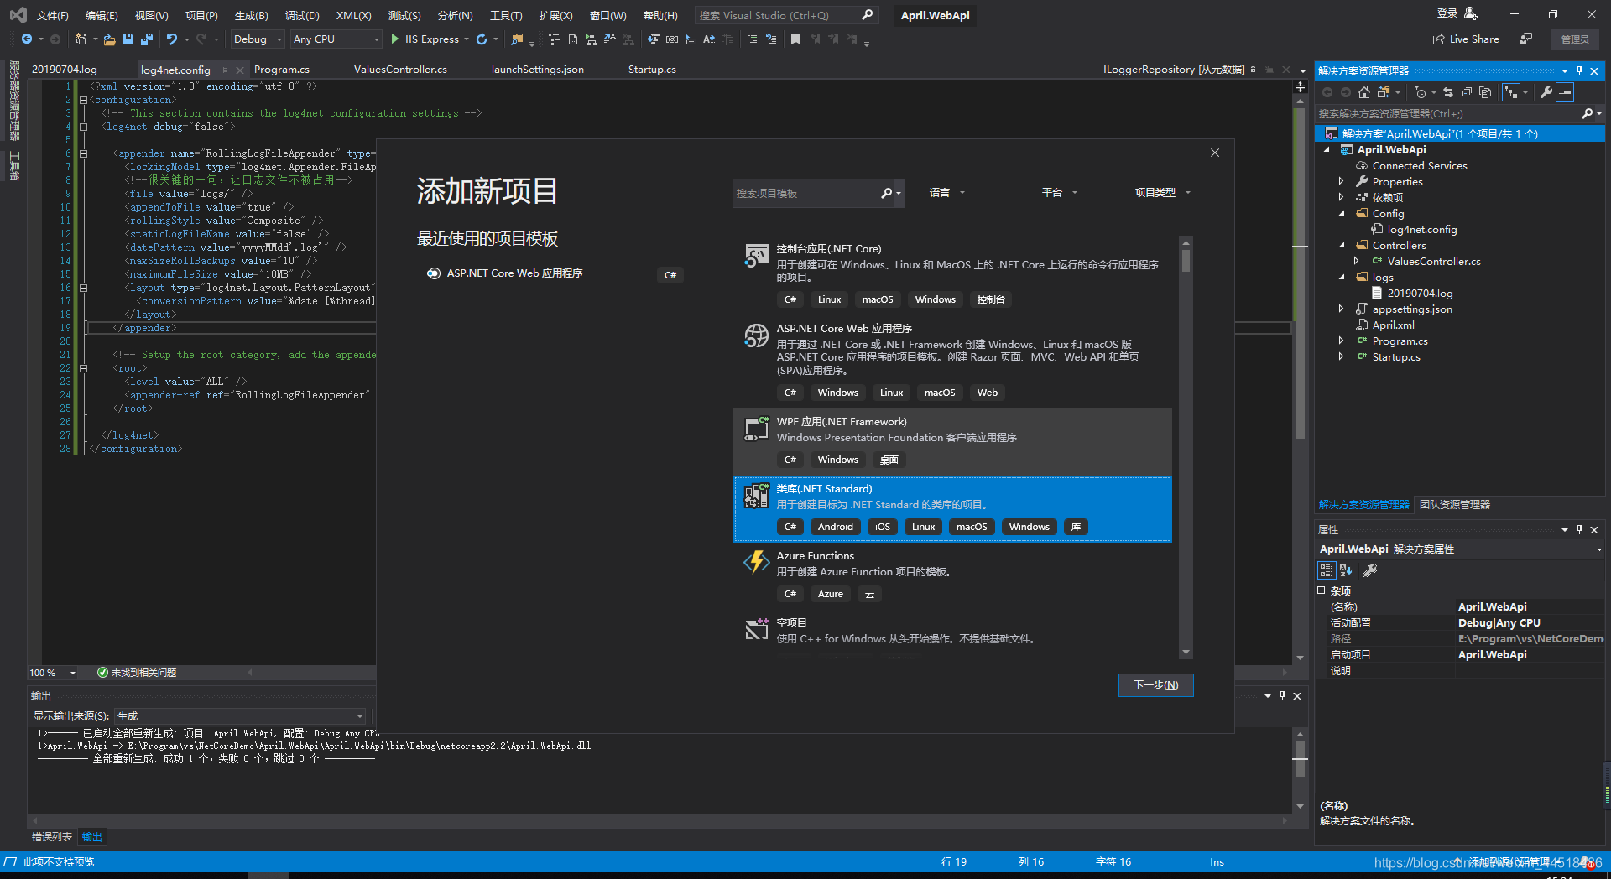Open the Any CPU platform dropdown
The width and height of the screenshot is (1611, 879).
(x=336, y=39)
